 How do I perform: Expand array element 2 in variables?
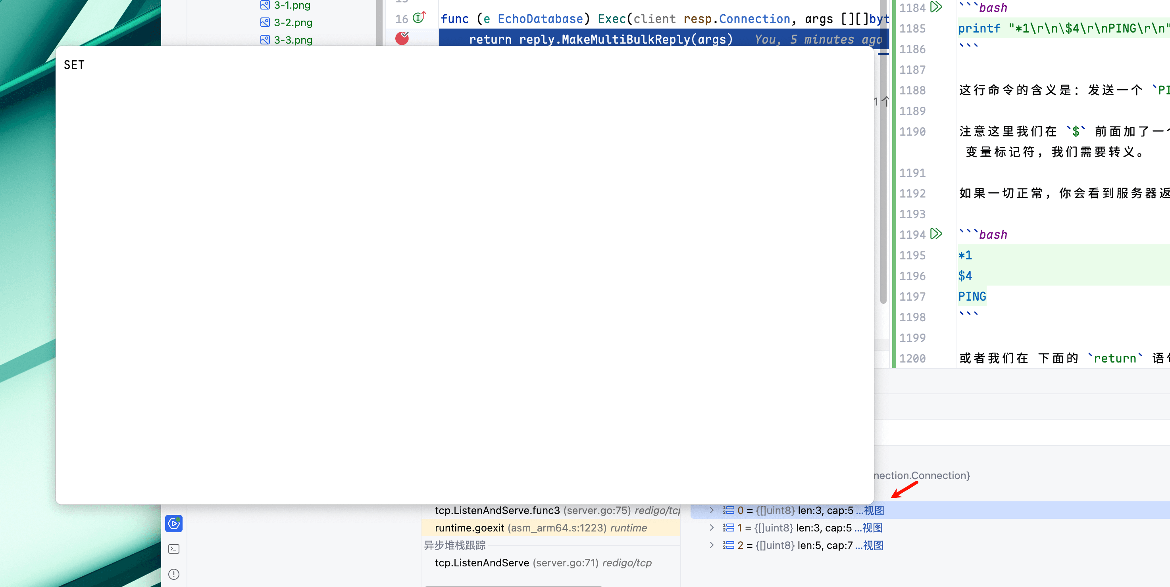(712, 545)
